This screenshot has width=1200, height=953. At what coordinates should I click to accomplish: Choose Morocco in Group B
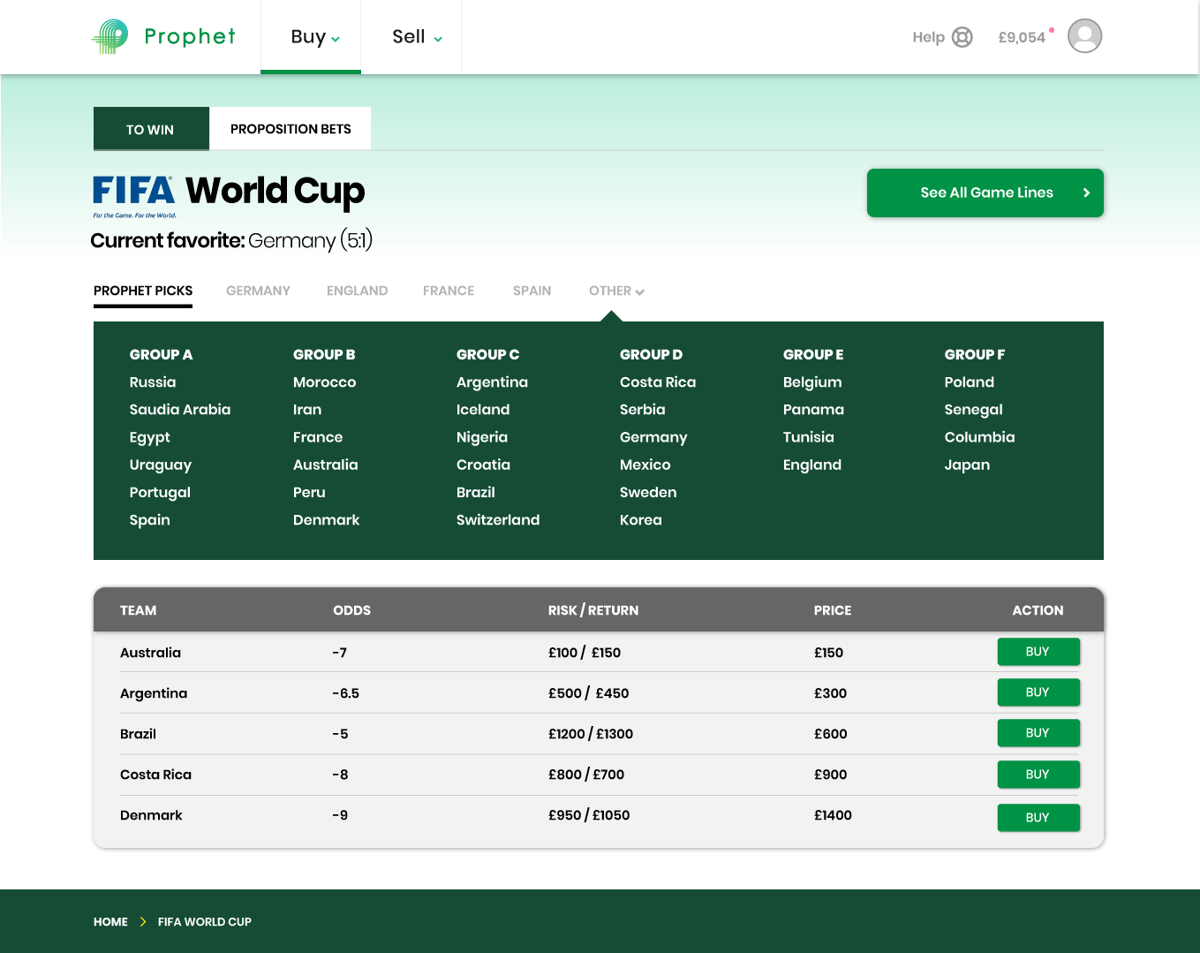(x=325, y=382)
